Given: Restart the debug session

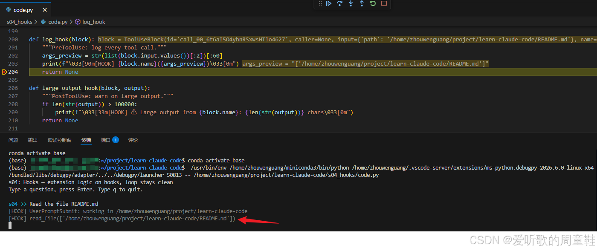Looking at the screenshot, I should [373, 3].
